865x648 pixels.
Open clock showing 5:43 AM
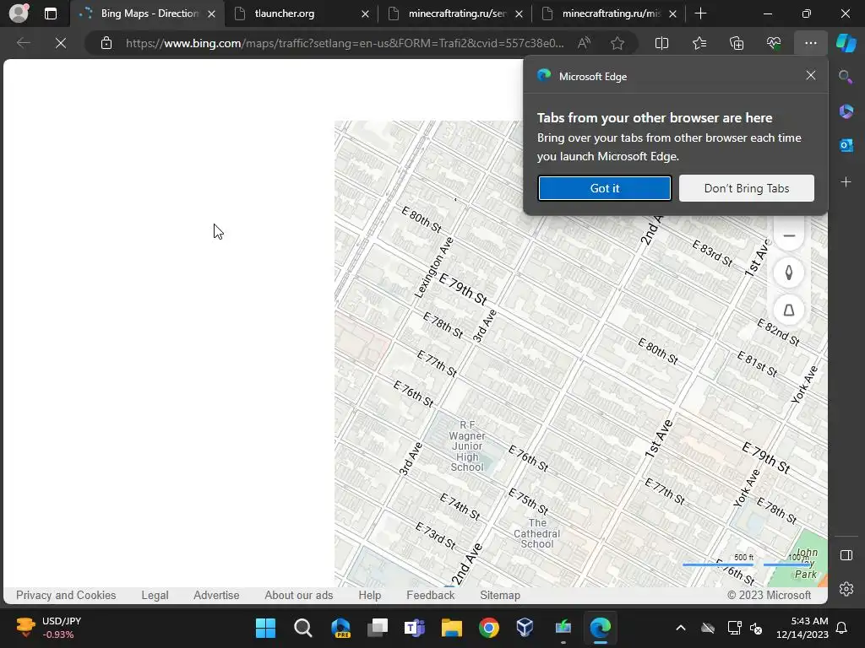pyautogui.click(x=802, y=628)
